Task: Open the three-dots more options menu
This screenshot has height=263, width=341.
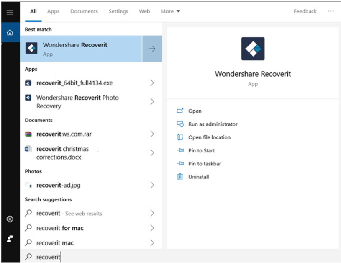Action: coord(331,11)
